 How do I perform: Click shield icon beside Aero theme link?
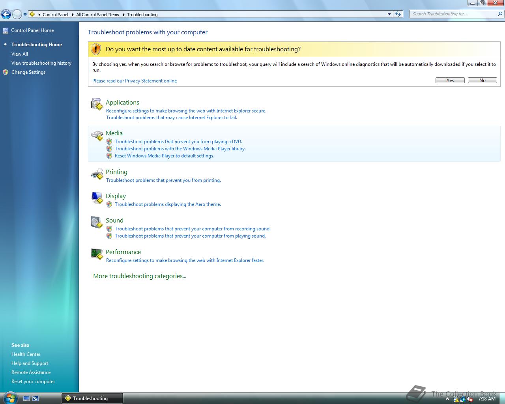(109, 204)
